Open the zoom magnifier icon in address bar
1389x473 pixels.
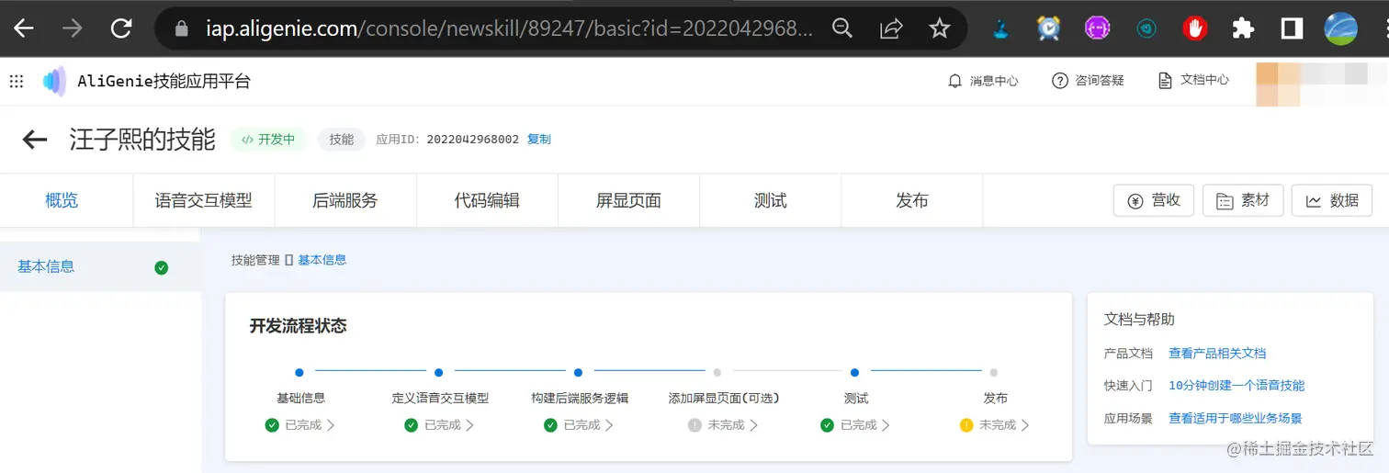tap(841, 28)
